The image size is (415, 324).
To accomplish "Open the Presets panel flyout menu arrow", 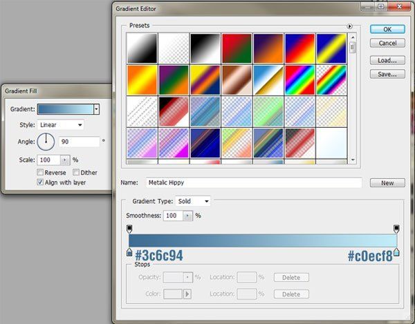I will 349,26.
